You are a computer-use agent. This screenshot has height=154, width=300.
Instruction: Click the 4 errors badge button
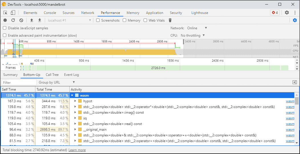[275, 13]
